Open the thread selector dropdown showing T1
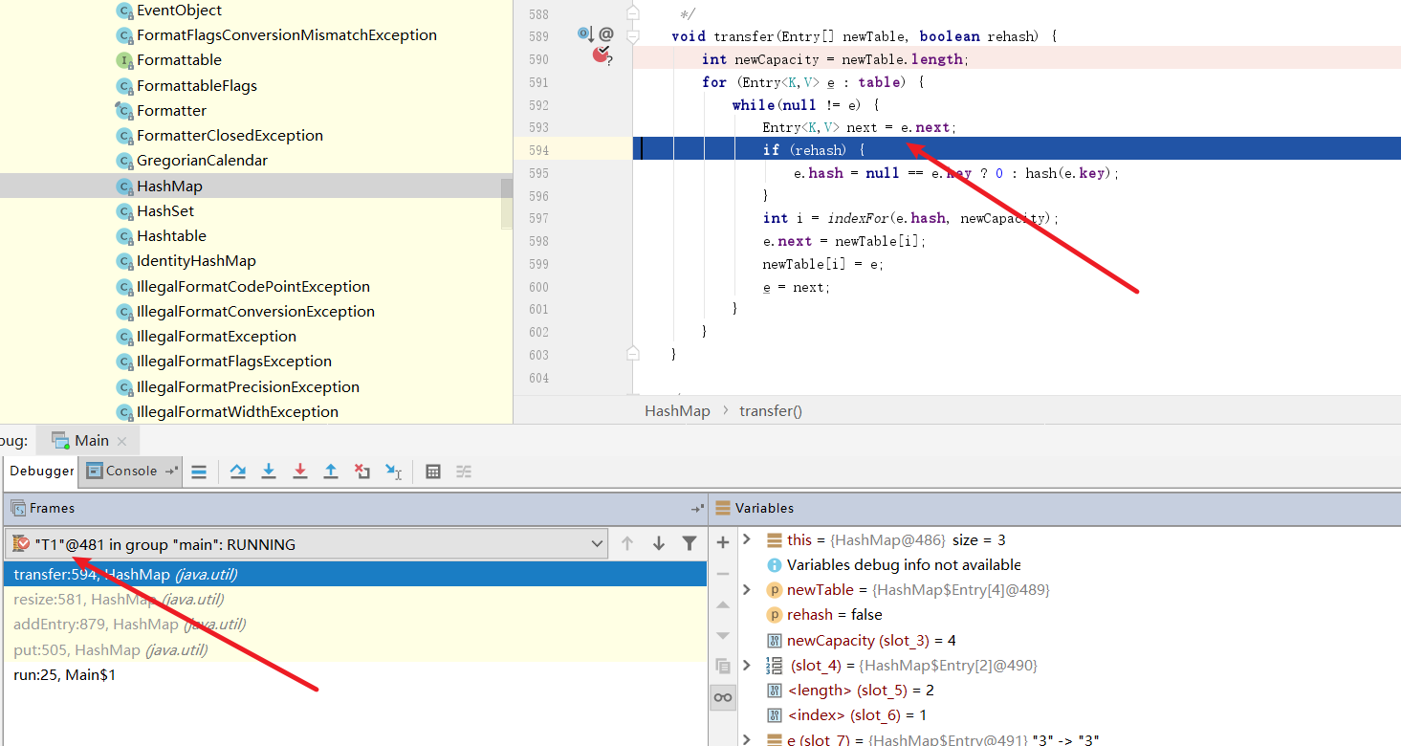 click(x=597, y=544)
